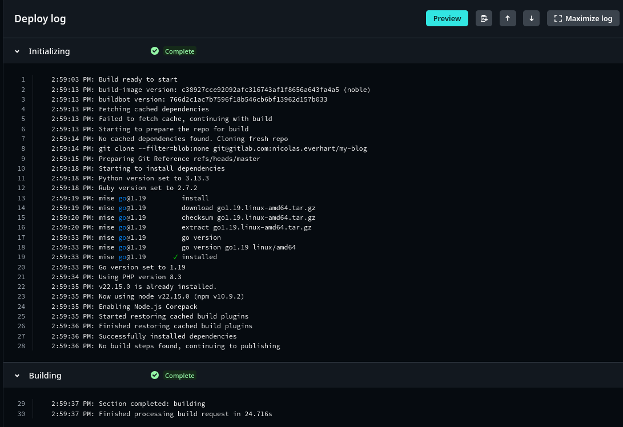Select log line number 13

(x=22, y=198)
